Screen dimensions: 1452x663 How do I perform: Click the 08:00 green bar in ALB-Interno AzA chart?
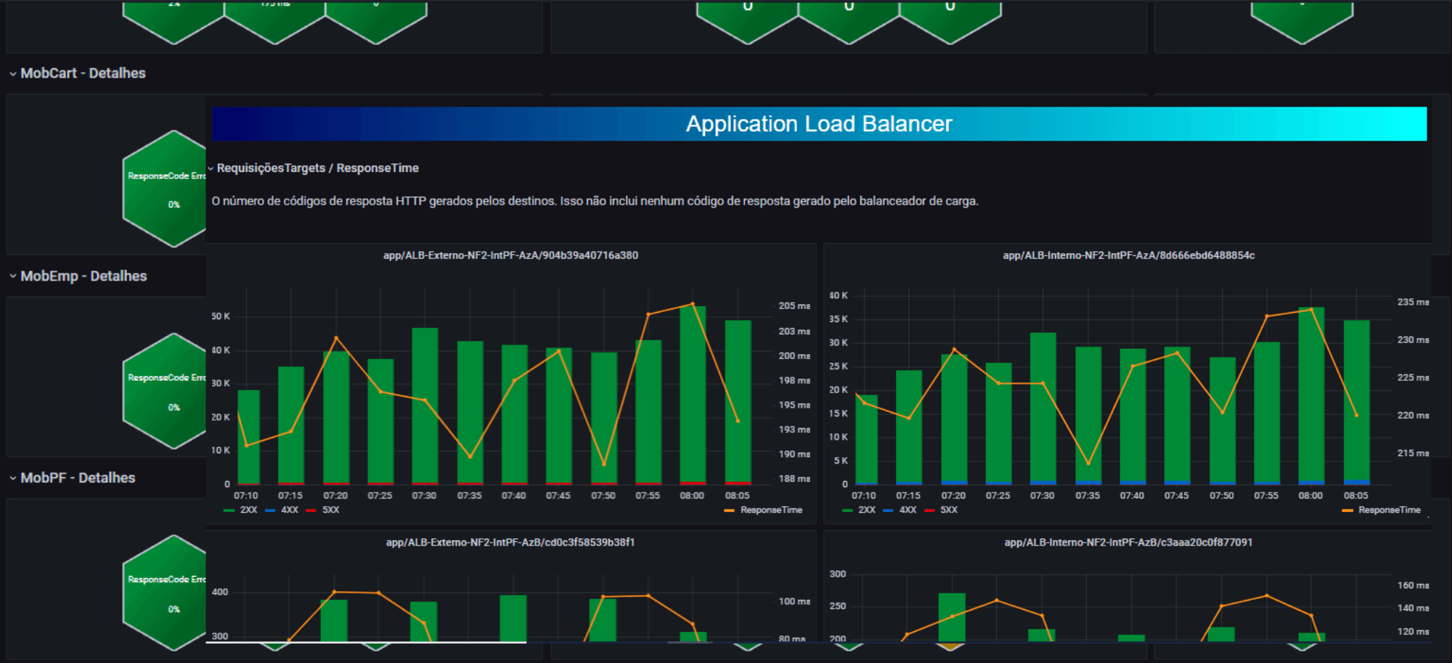(1311, 394)
